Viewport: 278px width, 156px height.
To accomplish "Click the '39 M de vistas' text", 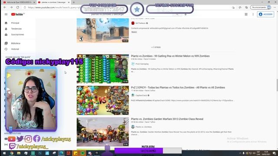I will click(137, 122).
